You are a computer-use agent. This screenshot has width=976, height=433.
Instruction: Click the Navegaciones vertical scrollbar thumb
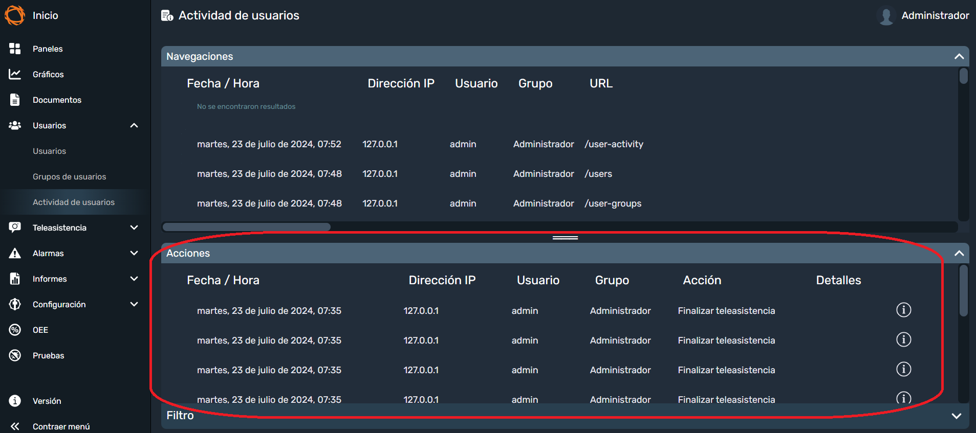(x=963, y=76)
